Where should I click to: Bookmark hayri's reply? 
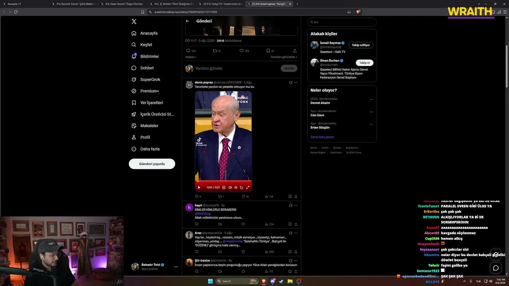290,224
